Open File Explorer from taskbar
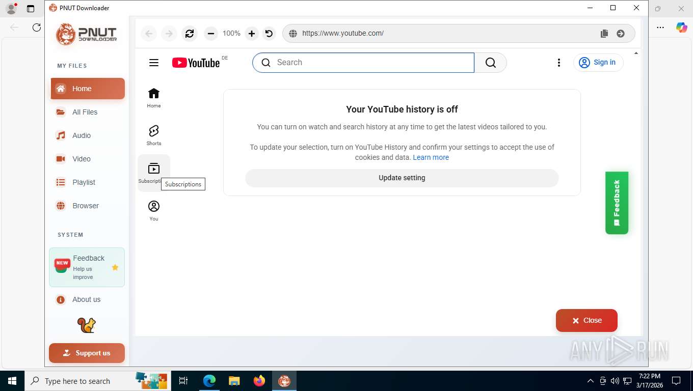 coord(234,381)
